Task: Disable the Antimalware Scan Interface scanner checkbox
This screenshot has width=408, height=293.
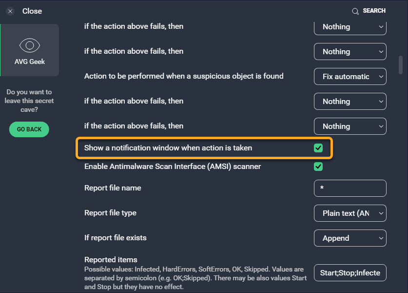Action: [x=318, y=167]
